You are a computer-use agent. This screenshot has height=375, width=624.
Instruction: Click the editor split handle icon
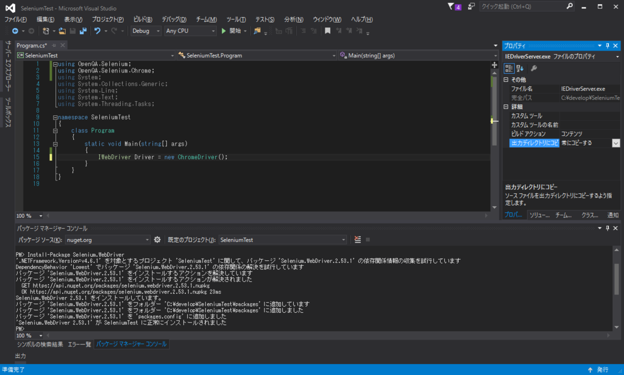[494, 65]
